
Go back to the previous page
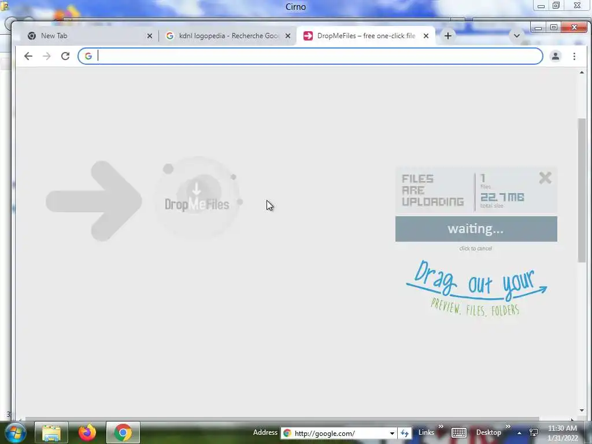coord(28,56)
